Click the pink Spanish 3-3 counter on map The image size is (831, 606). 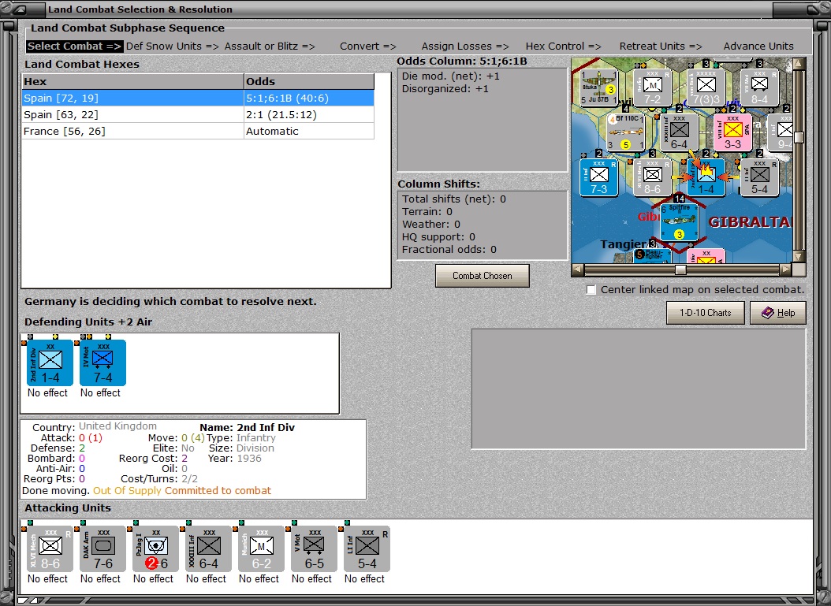coord(732,132)
